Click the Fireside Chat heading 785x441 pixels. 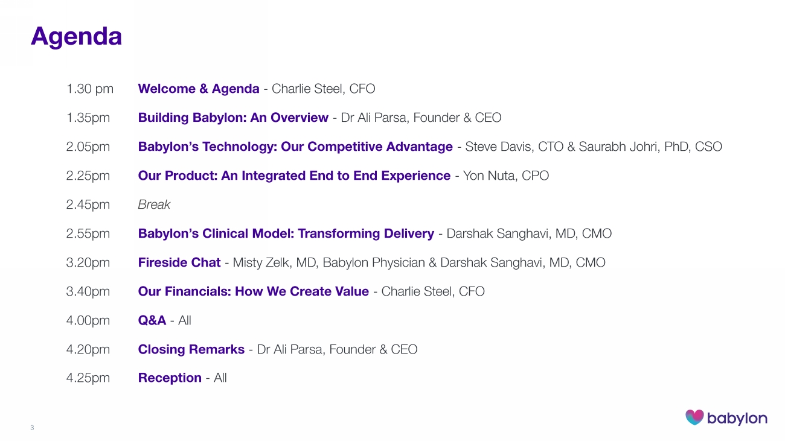tap(179, 262)
